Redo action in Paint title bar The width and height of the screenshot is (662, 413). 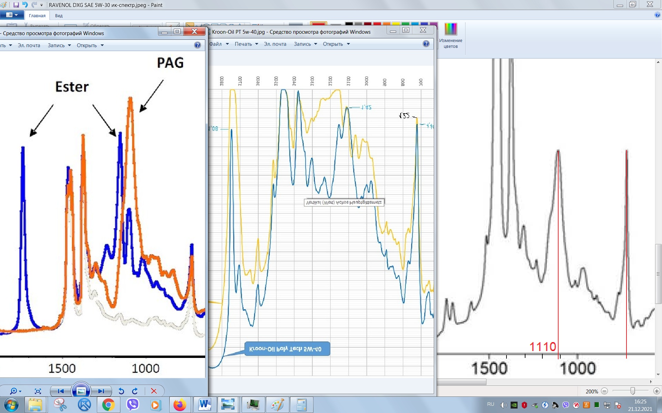pos(34,5)
